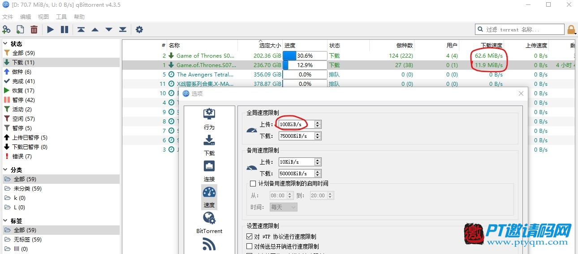Collapse the 分类 sidebar section
578x254 pixels.
[5, 170]
